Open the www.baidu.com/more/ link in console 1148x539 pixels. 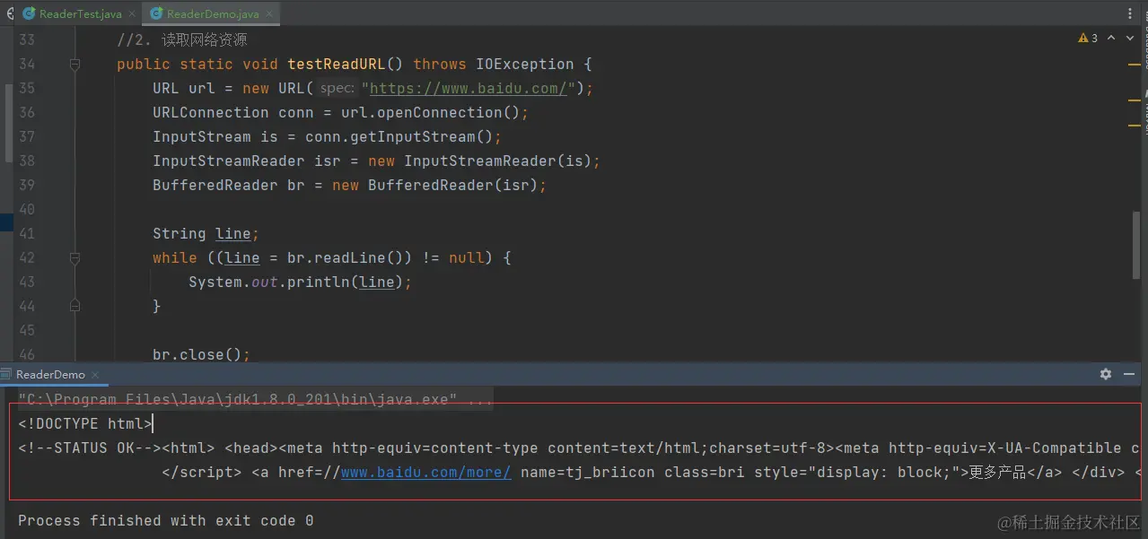pyautogui.click(x=426, y=473)
